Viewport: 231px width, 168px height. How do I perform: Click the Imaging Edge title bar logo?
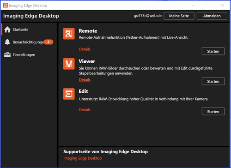(6, 5)
